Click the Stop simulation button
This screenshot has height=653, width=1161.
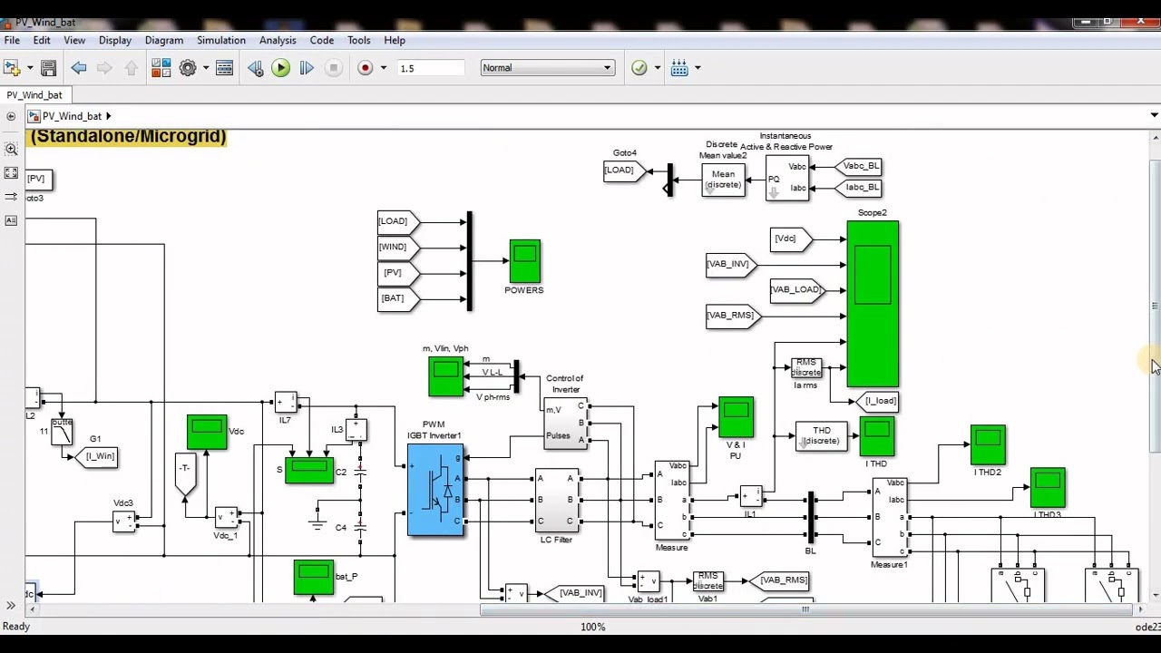pyautogui.click(x=334, y=68)
